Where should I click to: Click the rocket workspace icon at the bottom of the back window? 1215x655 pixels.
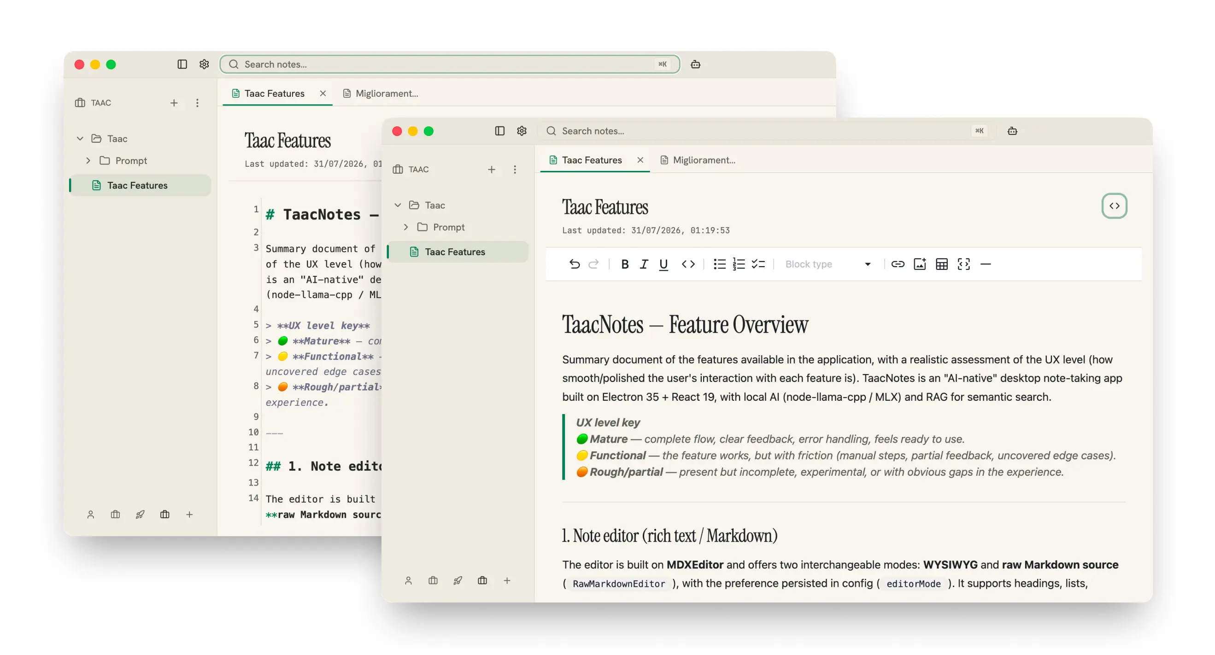[x=140, y=515]
